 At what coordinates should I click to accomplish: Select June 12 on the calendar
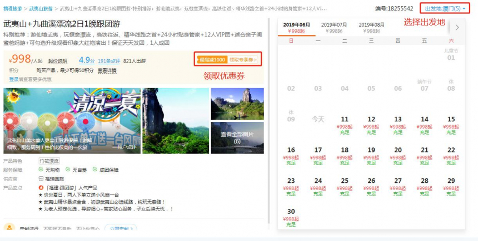[371, 125]
